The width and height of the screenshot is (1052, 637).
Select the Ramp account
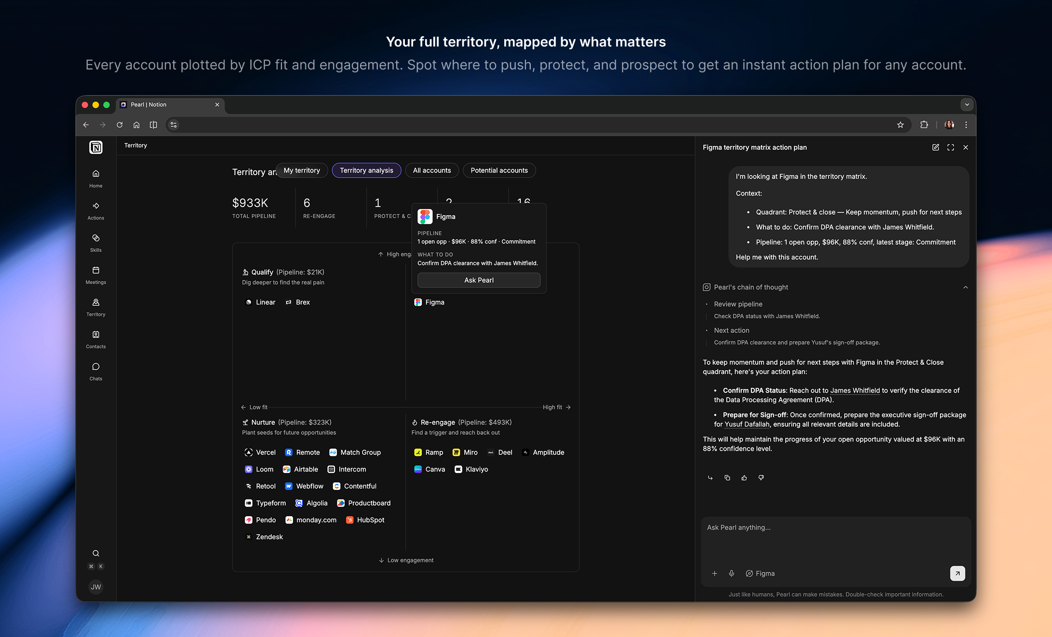tap(429, 452)
